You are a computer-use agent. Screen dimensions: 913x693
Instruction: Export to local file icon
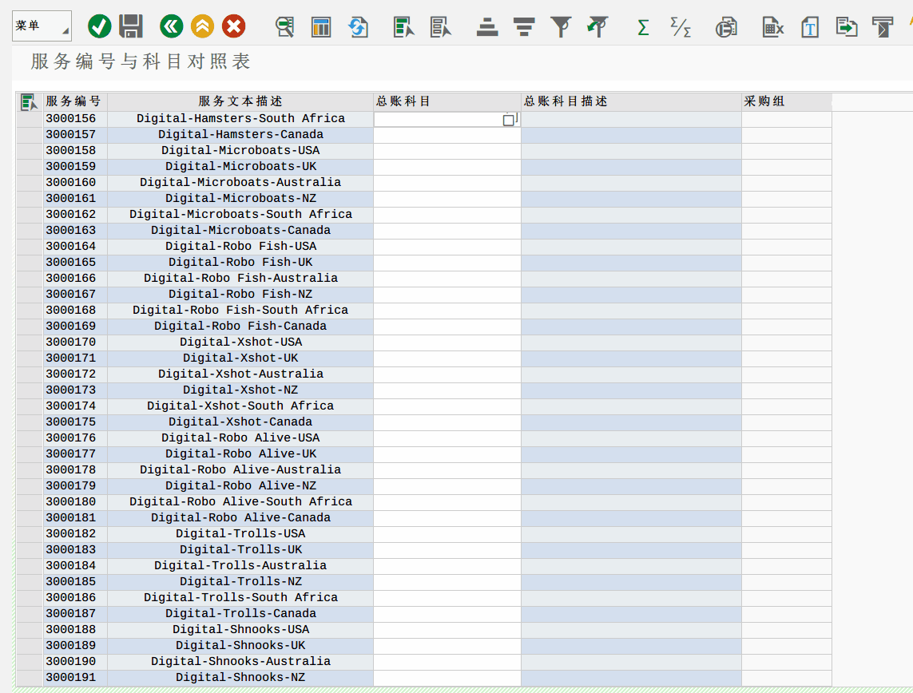(x=846, y=27)
